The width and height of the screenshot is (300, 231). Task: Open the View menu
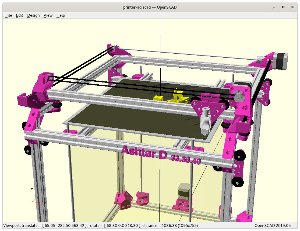[x=48, y=15]
